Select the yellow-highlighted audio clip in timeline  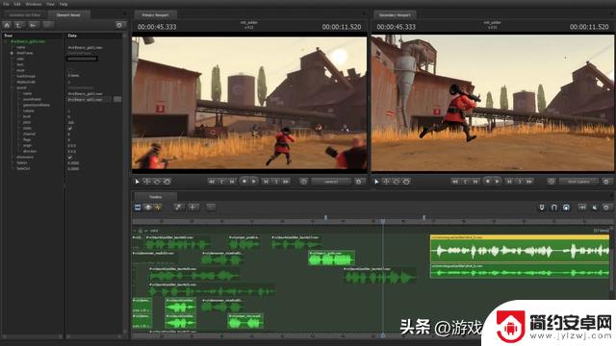coord(520,249)
